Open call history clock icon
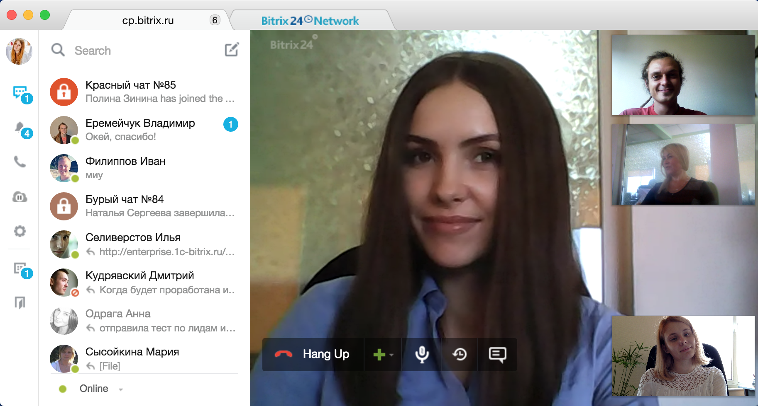The width and height of the screenshot is (758, 406). (x=460, y=354)
